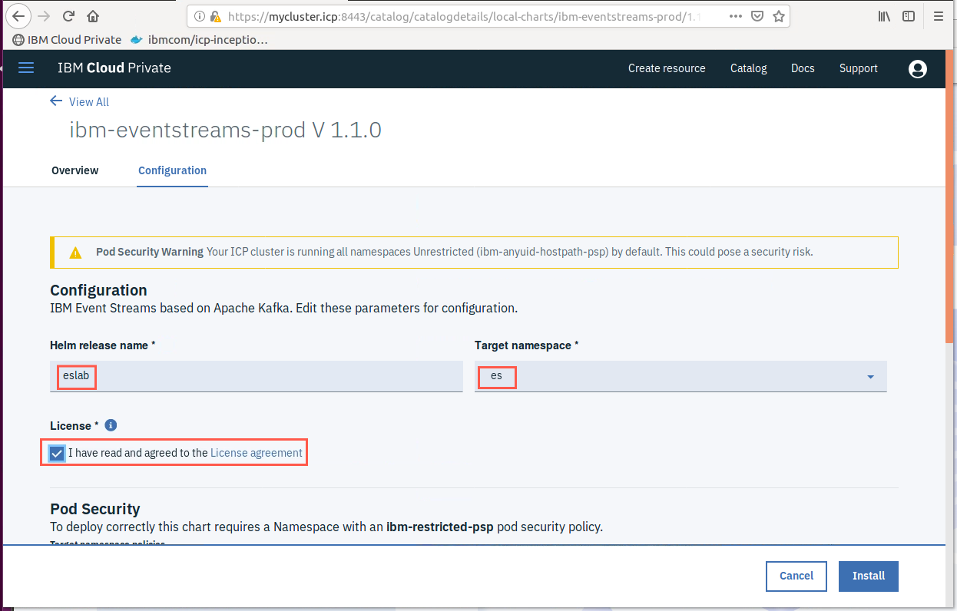Open the browser home page icon
Image resolution: width=957 pixels, height=611 pixels.
(x=93, y=16)
